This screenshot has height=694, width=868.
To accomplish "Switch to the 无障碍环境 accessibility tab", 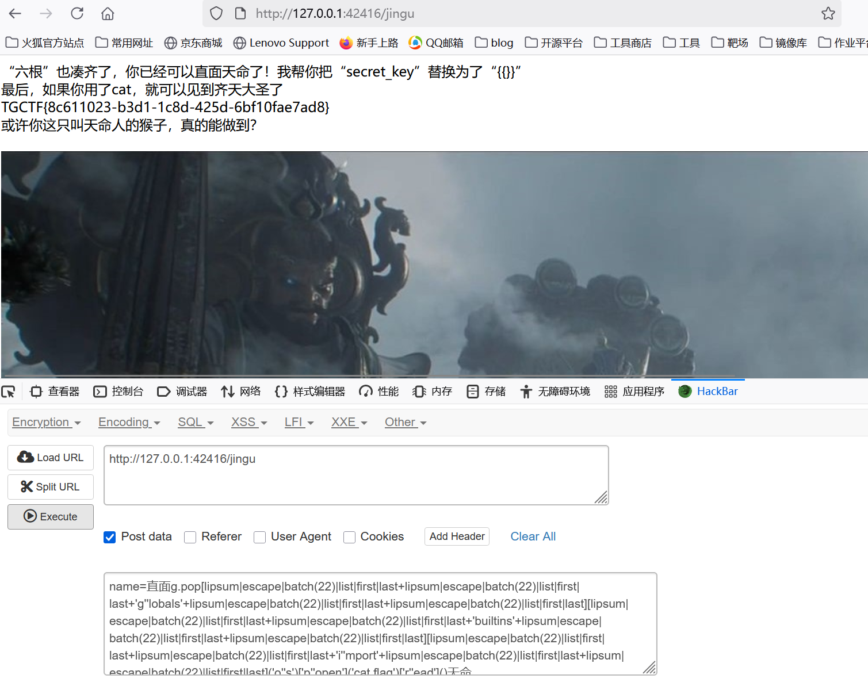I will 555,392.
